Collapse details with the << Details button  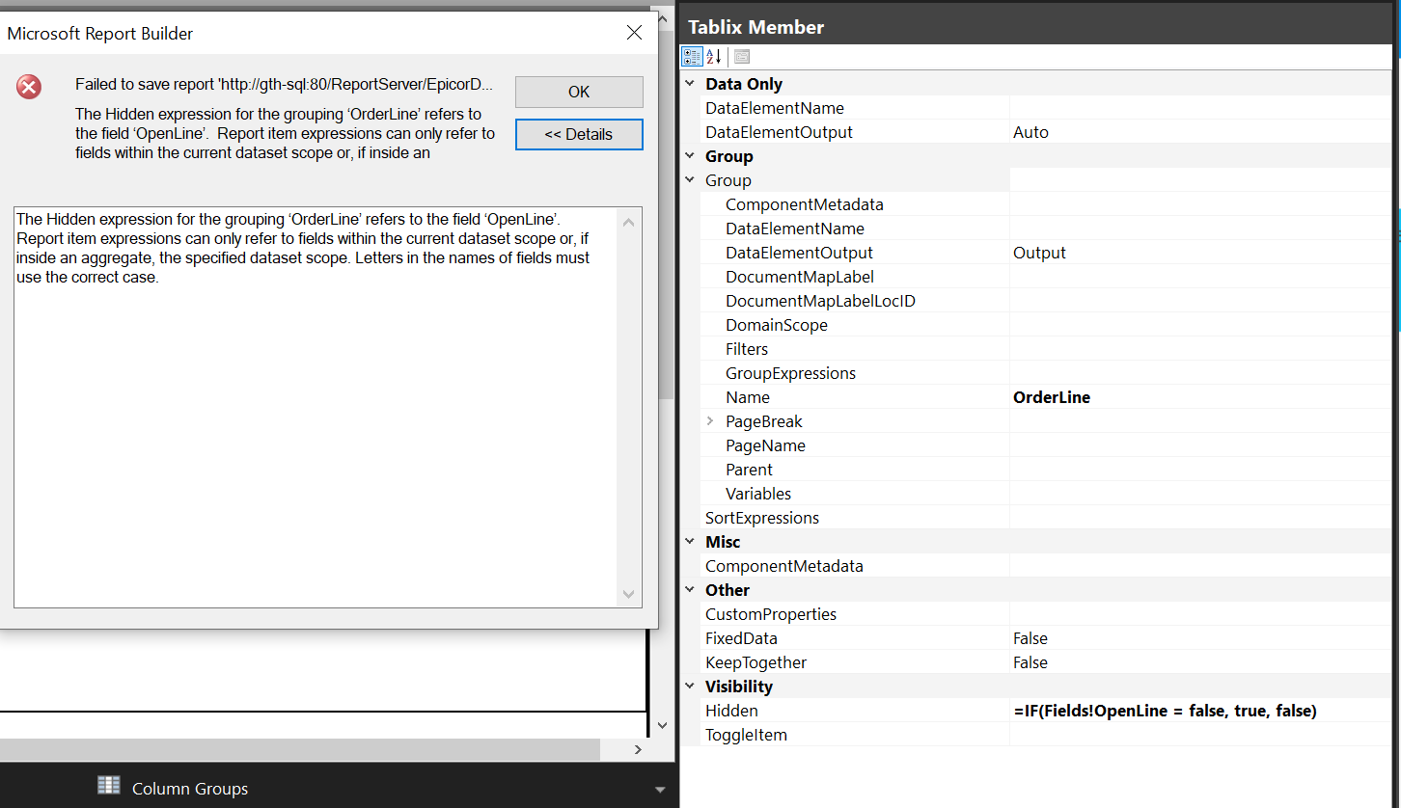pyautogui.click(x=579, y=134)
